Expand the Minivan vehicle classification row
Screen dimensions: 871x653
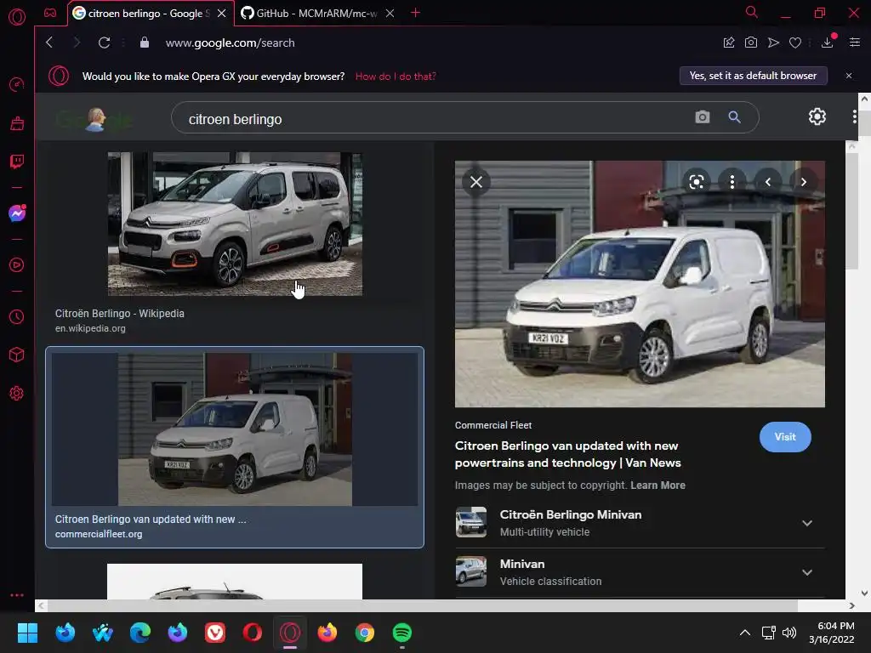click(x=640, y=572)
